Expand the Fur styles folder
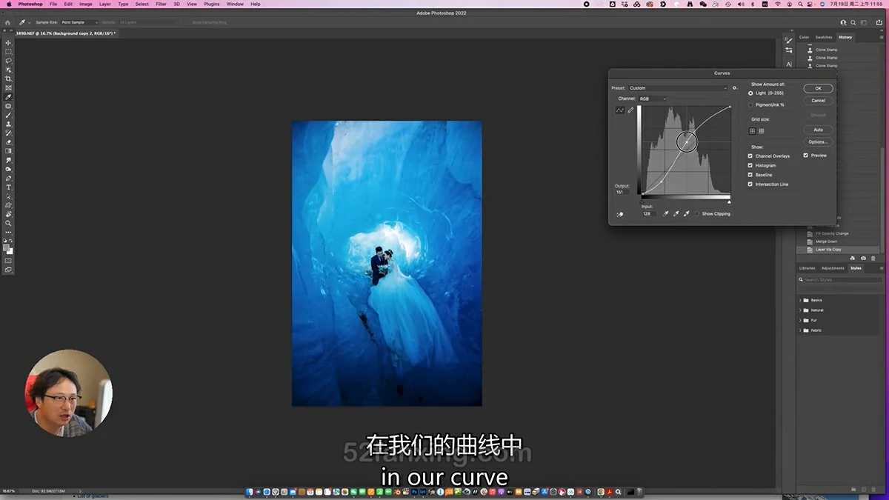Image resolution: width=889 pixels, height=500 pixels. click(800, 320)
